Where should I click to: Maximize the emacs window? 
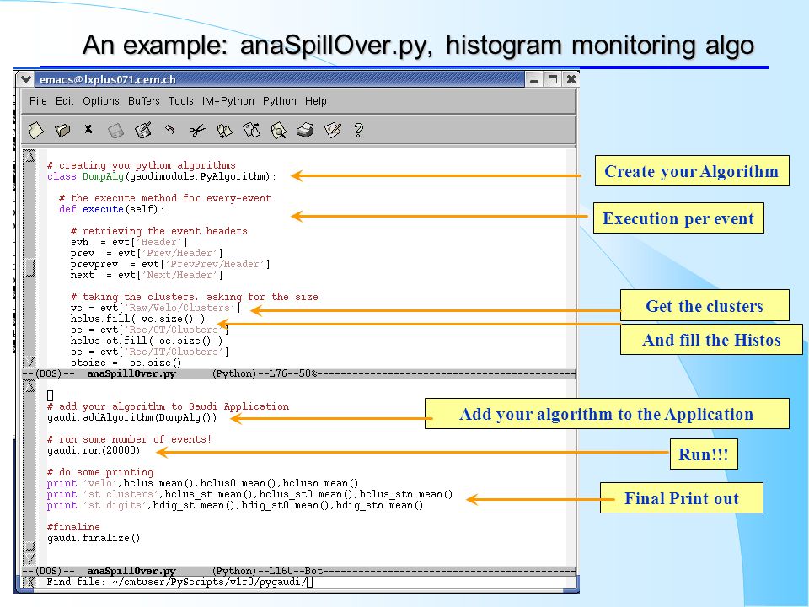(x=553, y=79)
